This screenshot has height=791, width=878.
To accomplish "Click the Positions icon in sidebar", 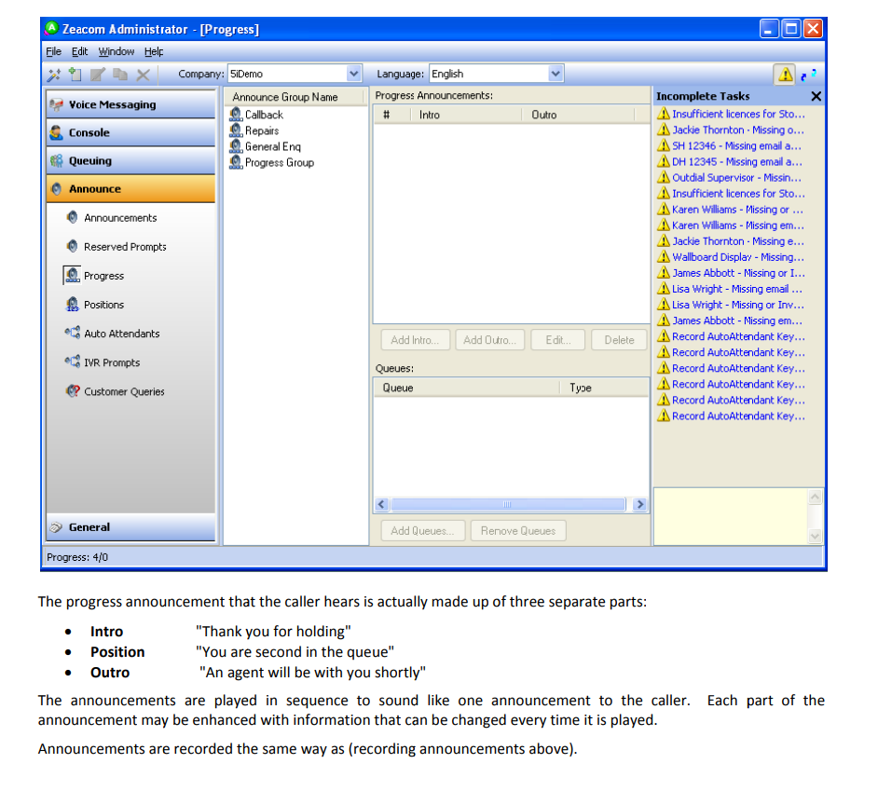I will click(x=72, y=305).
